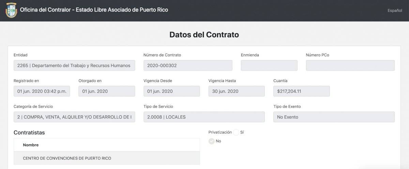Click the Tipo de Servicio LOCALES field
The image size is (409, 169).
pos(204,117)
